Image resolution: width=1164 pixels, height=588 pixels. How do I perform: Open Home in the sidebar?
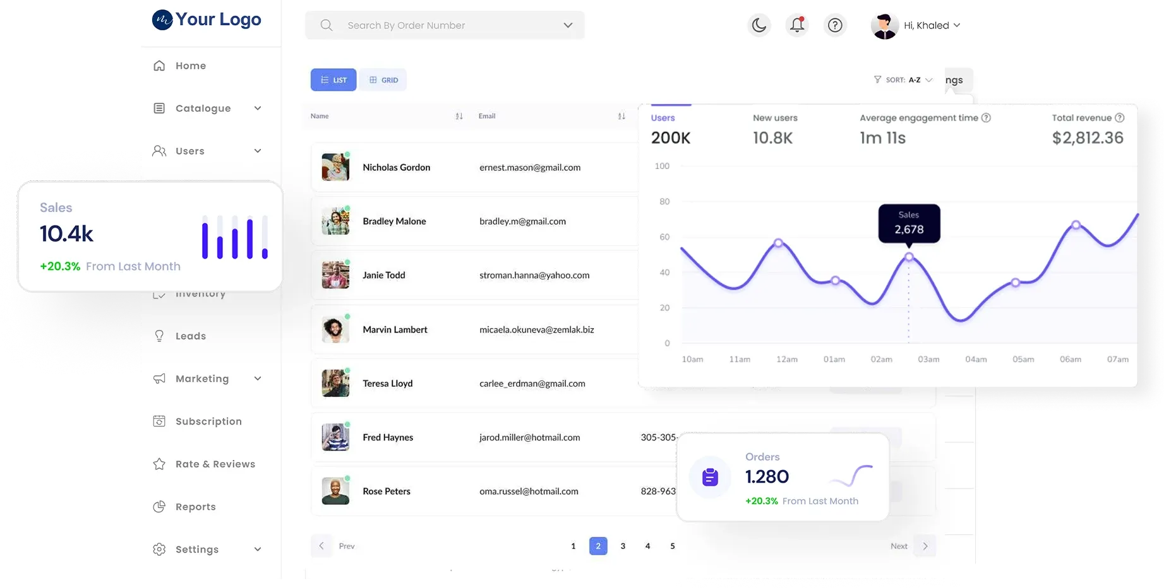point(190,66)
